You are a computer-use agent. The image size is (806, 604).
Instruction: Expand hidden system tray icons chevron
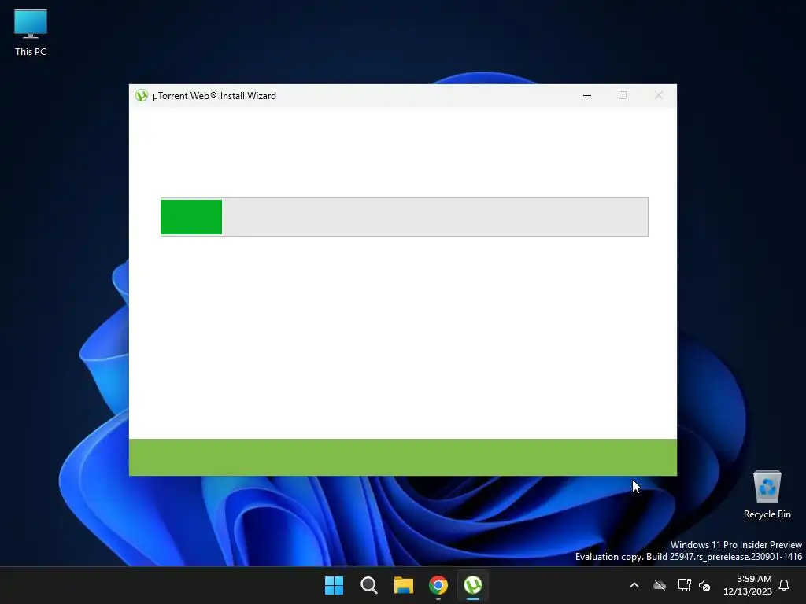click(634, 585)
